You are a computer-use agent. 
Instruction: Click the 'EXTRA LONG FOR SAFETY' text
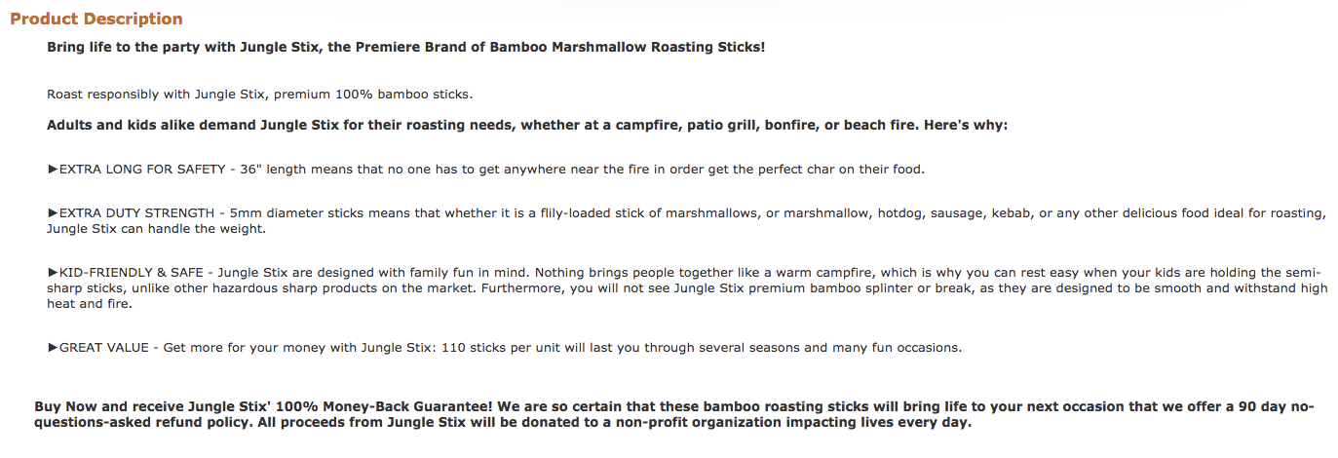pyautogui.click(x=141, y=169)
